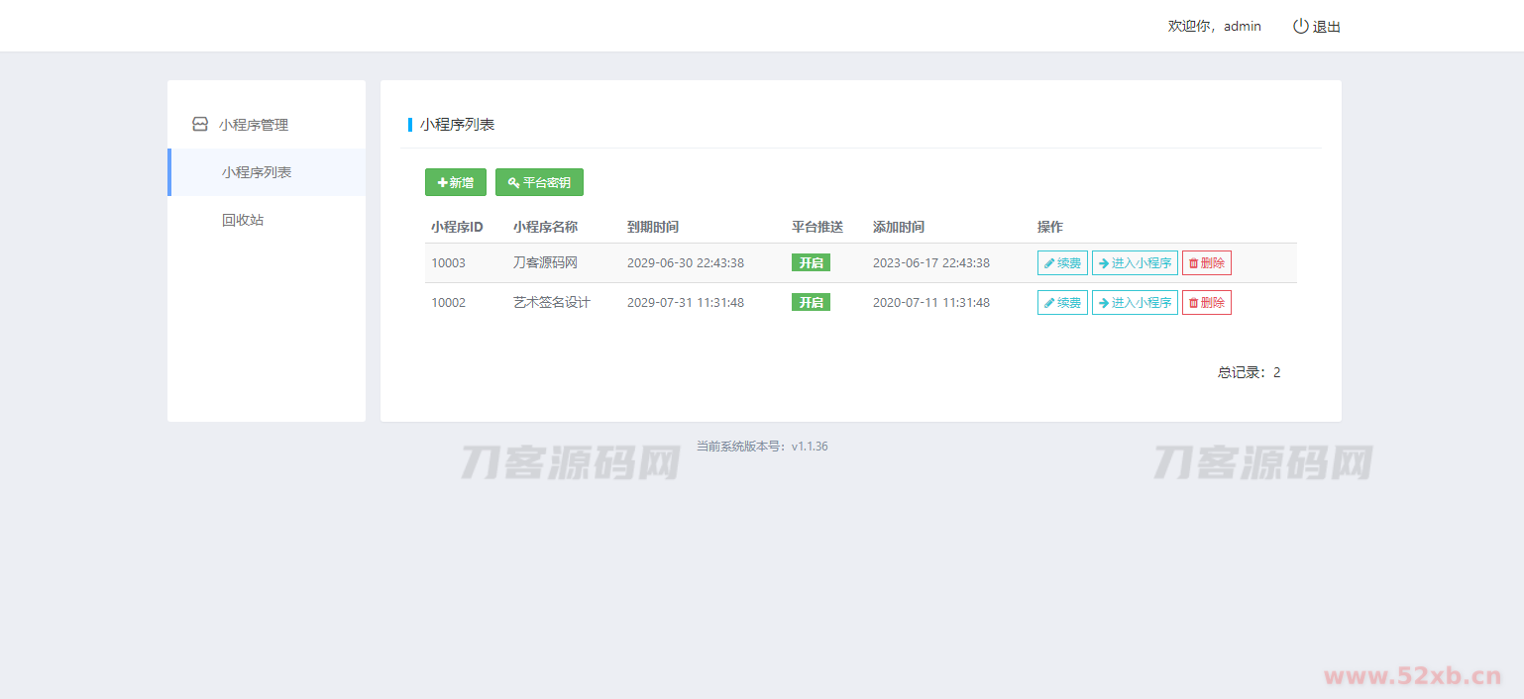Click the arrow icon to enter 艺术签名设计

pos(1103,303)
